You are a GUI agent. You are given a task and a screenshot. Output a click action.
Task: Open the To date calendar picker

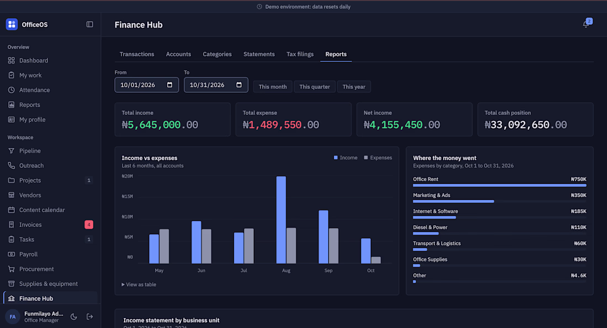[x=239, y=85]
